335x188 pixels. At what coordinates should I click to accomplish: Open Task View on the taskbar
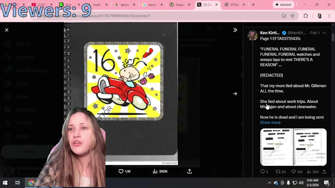pyautogui.click(x=18, y=183)
